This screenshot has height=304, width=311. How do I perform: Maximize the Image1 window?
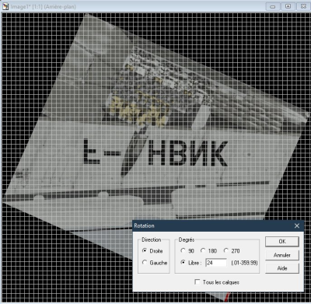click(x=288, y=6)
